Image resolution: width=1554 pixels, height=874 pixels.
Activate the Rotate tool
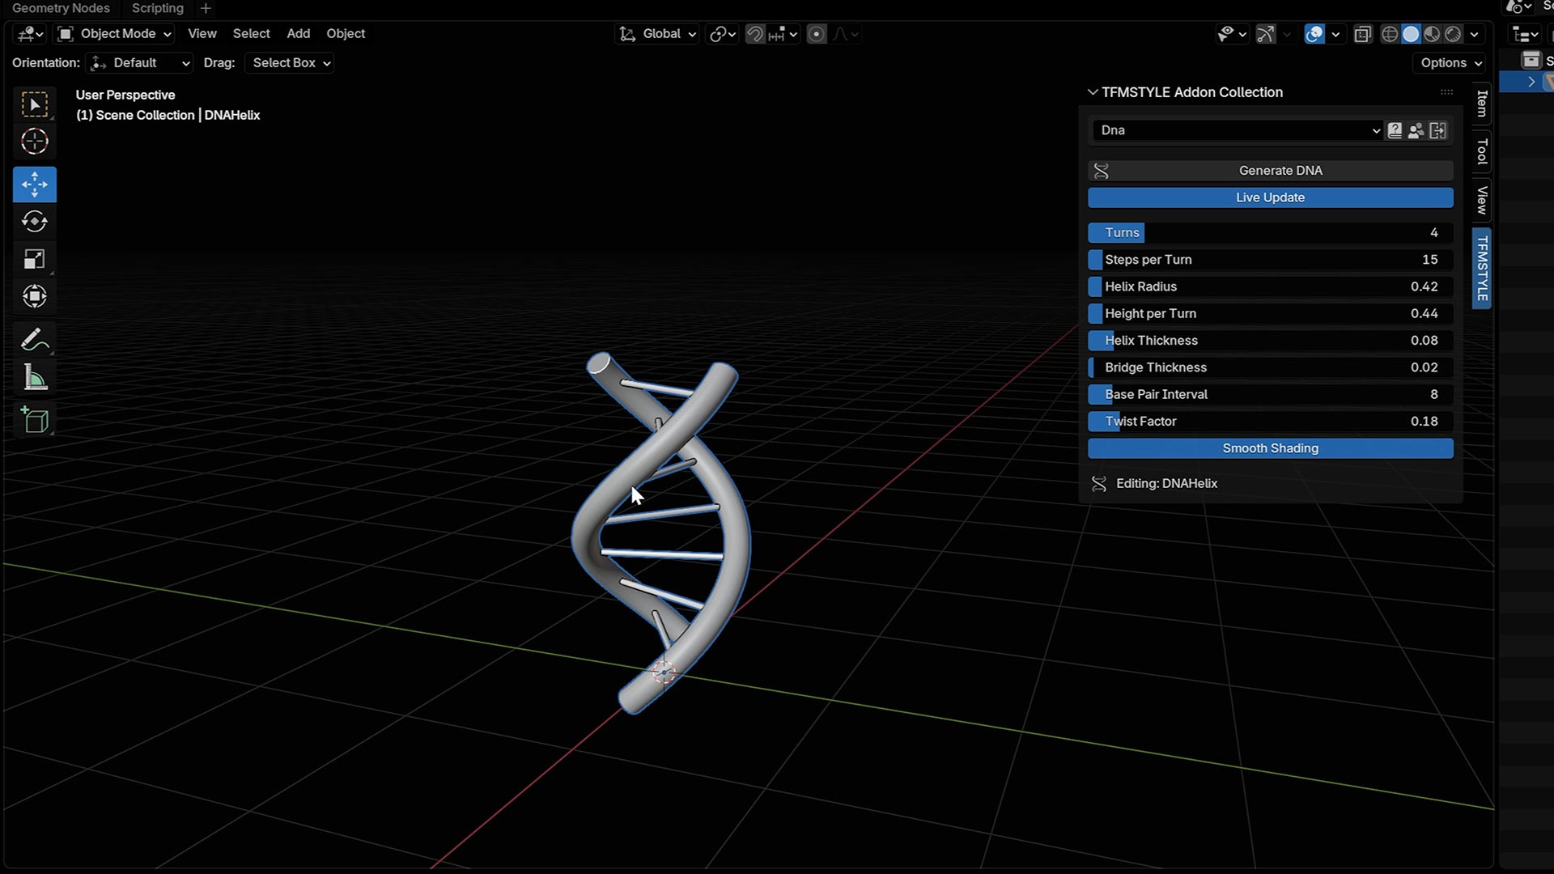coord(34,222)
